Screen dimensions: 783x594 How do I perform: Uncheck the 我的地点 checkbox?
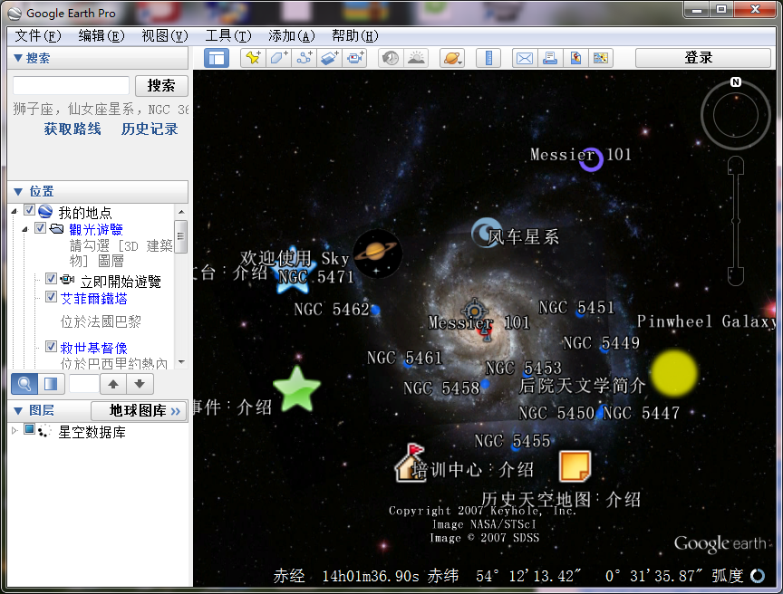pyautogui.click(x=30, y=210)
